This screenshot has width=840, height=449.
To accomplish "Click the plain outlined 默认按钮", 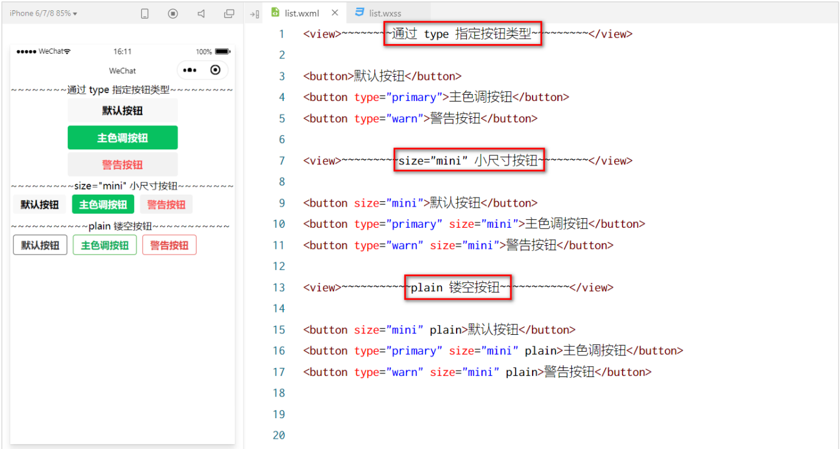I will point(40,245).
